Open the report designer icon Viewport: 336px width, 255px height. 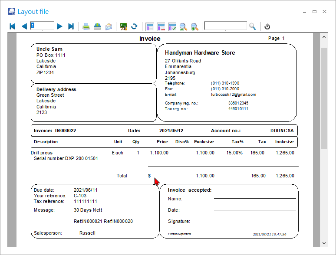pos(124,26)
